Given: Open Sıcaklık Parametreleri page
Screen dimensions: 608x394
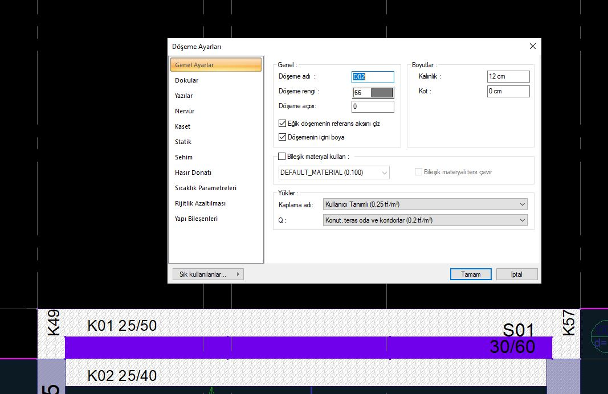Looking at the screenshot, I should [x=206, y=188].
